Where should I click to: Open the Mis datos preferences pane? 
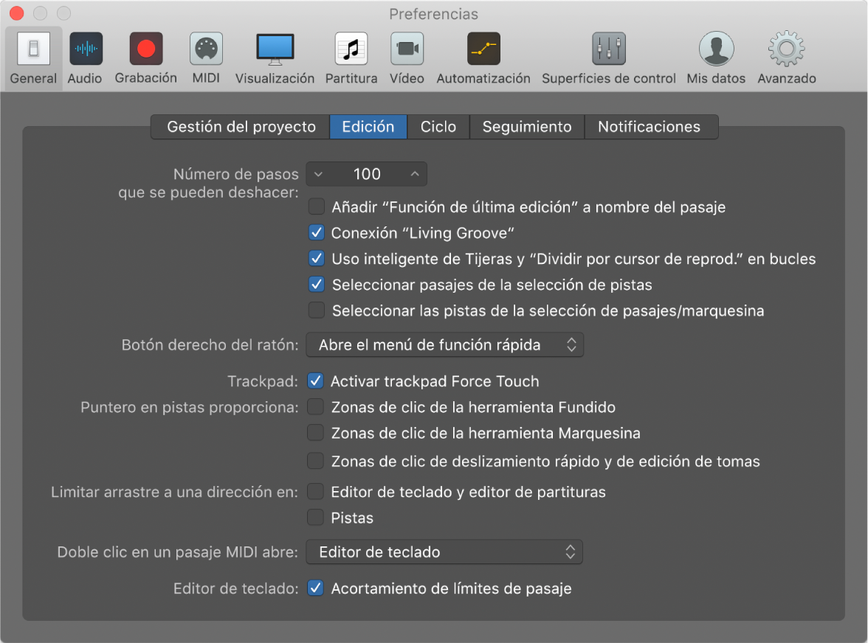pos(716,58)
